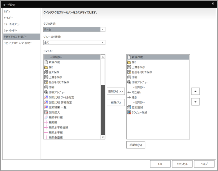Confirm the dialog with OK button

pyautogui.click(x=160, y=164)
